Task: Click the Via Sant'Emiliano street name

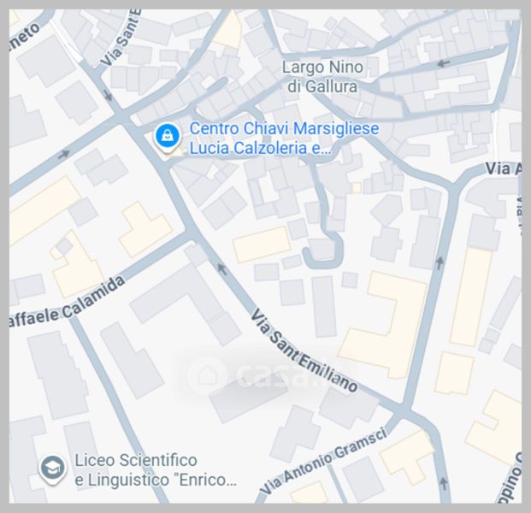Action: [x=304, y=351]
